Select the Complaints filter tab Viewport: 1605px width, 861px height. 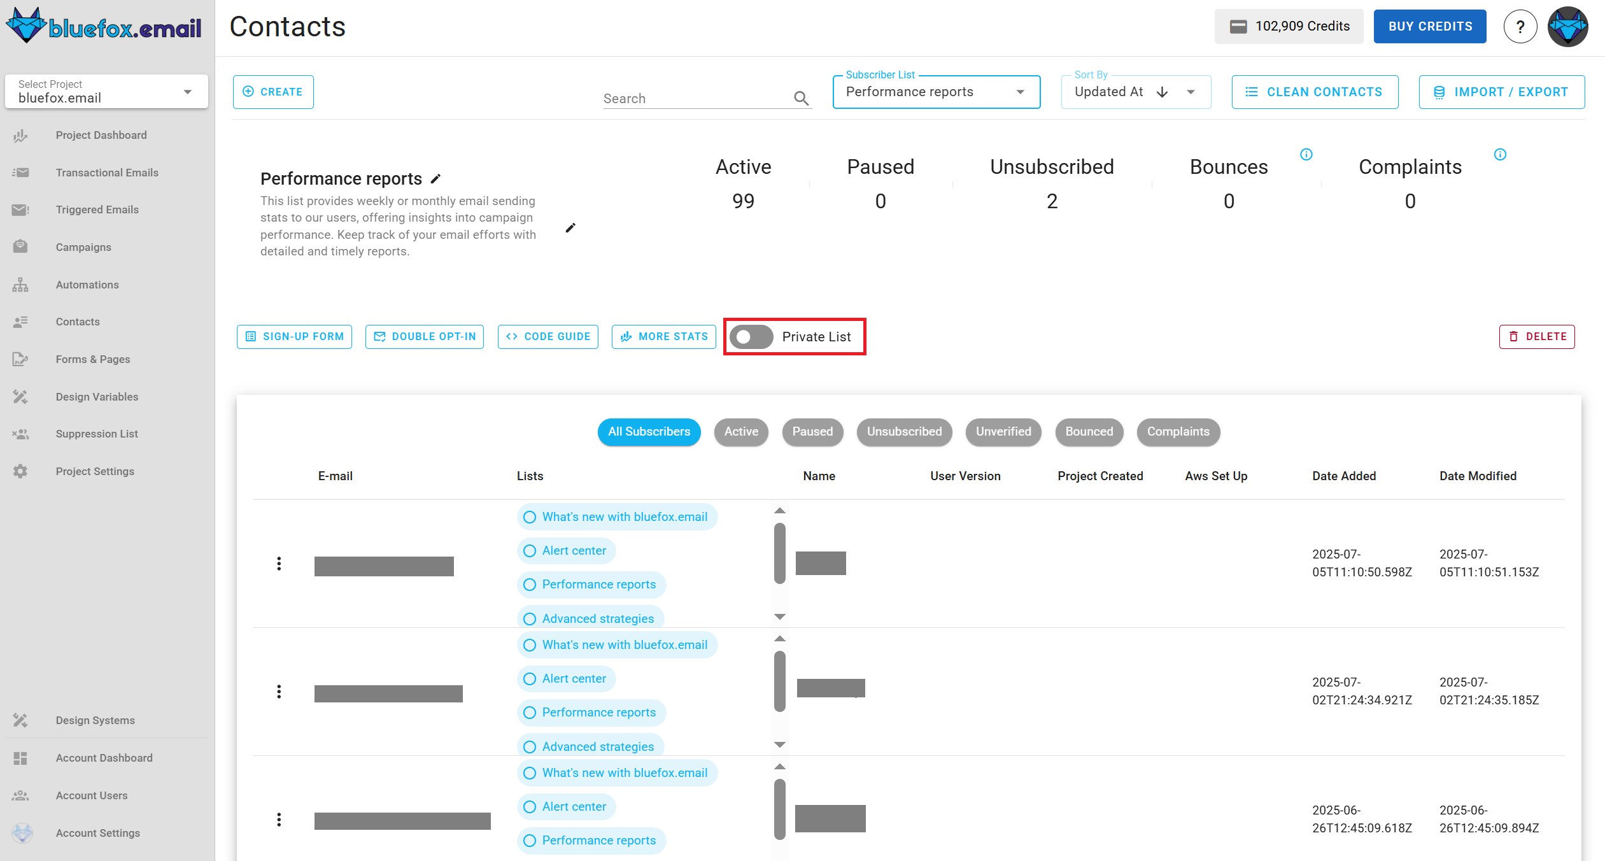point(1178,432)
